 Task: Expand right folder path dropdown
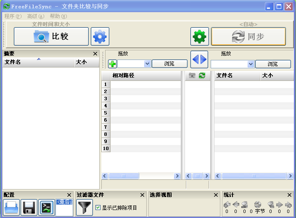click(251, 64)
